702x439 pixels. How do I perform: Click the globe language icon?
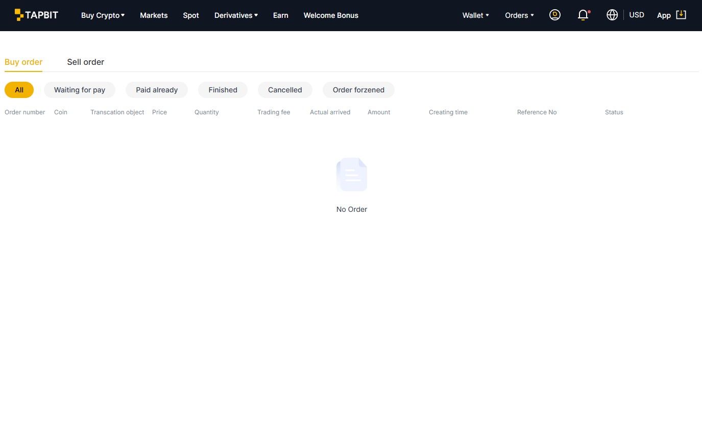click(612, 15)
